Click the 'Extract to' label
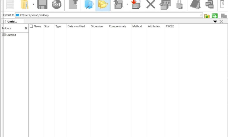The width and height of the screenshot is (228, 137). click(x=8, y=15)
